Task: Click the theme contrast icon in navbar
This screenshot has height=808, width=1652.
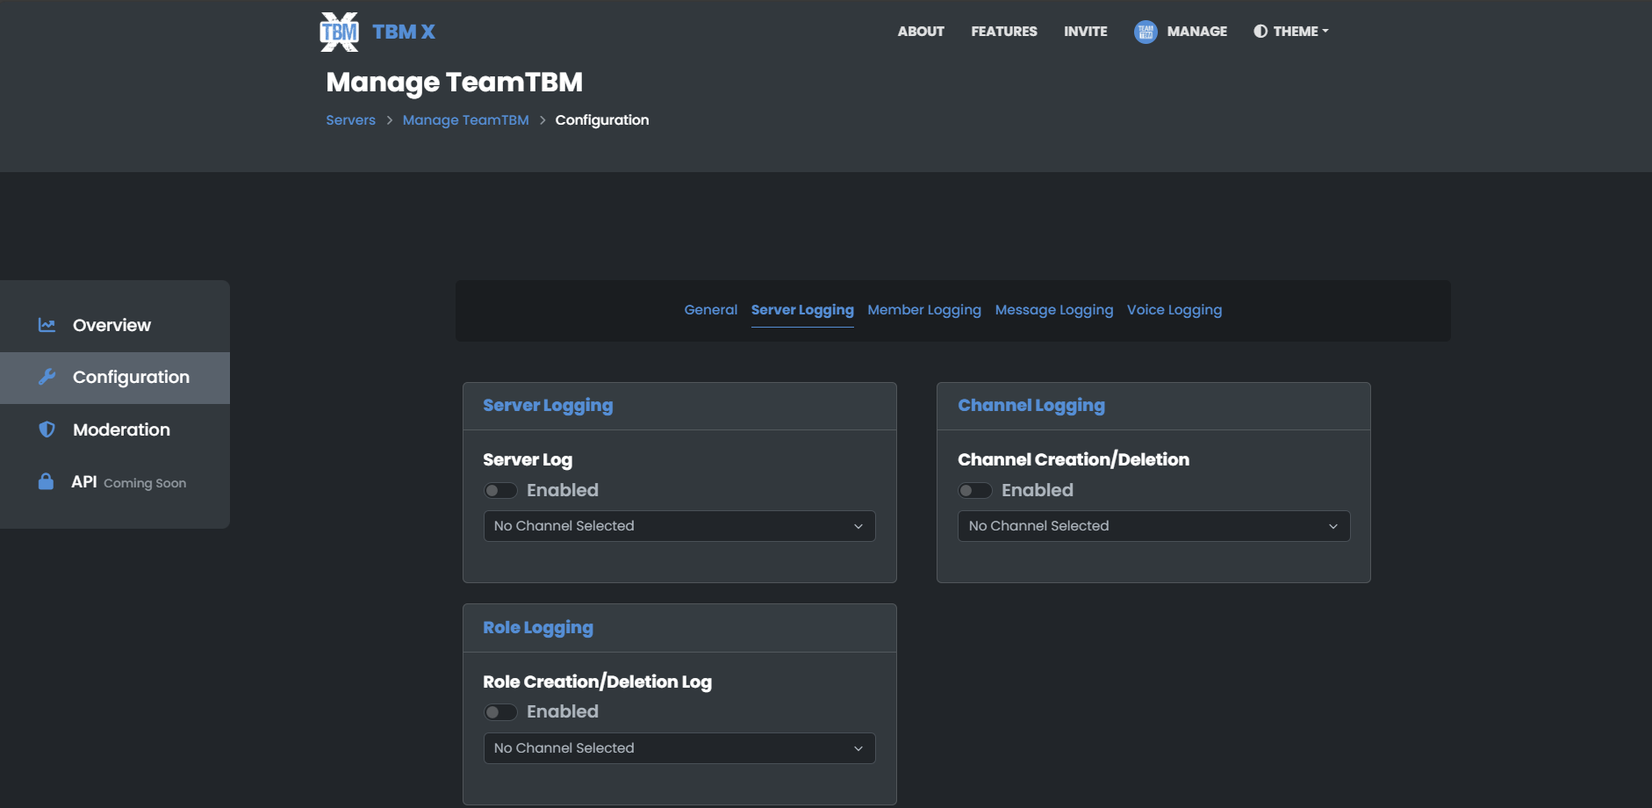Action: coord(1261,31)
